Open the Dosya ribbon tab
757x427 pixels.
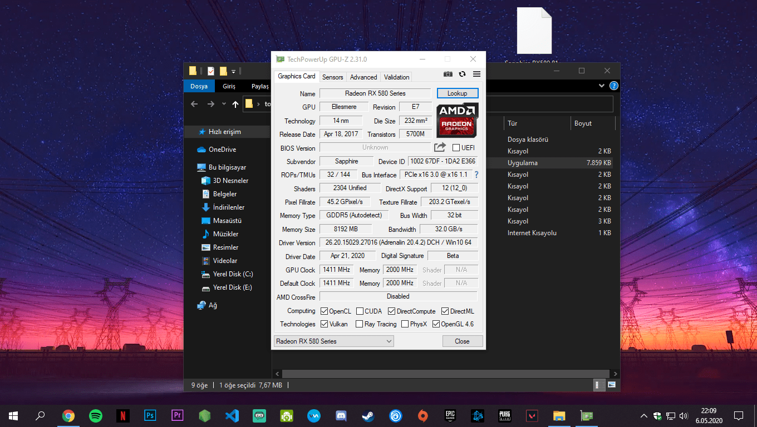pos(199,86)
